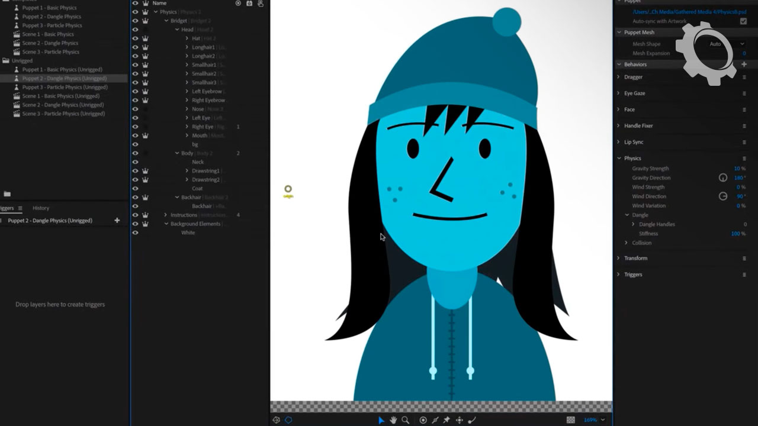758x426 pixels.
Task: Click the mesh outline view icon
Action: pos(288,420)
